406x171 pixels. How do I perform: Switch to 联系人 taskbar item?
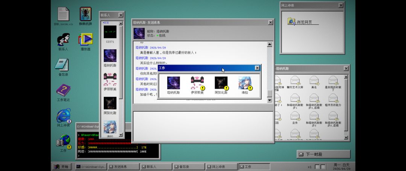(156, 167)
